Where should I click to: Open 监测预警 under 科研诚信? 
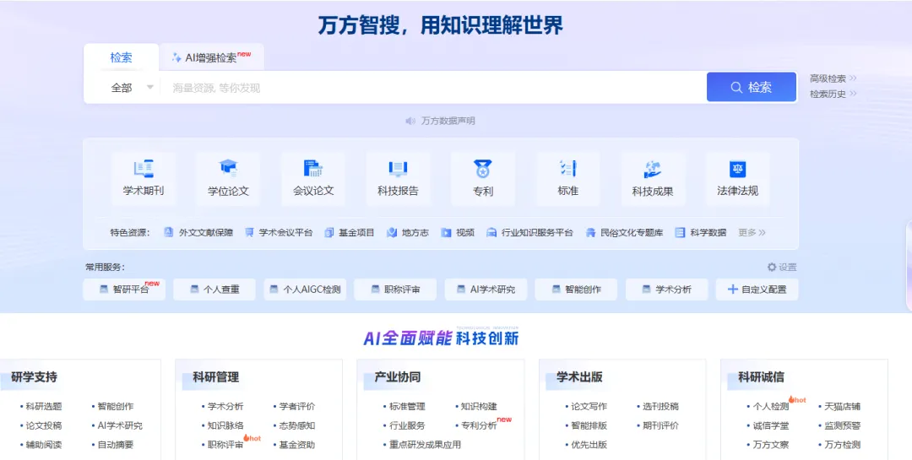pos(843,425)
